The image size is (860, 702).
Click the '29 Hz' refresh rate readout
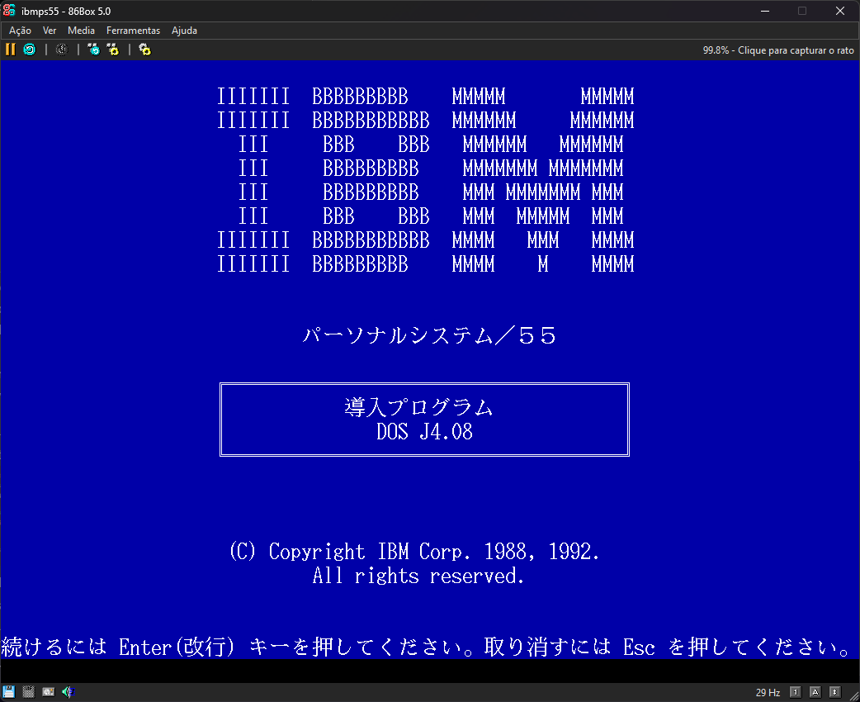[x=768, y=692]
